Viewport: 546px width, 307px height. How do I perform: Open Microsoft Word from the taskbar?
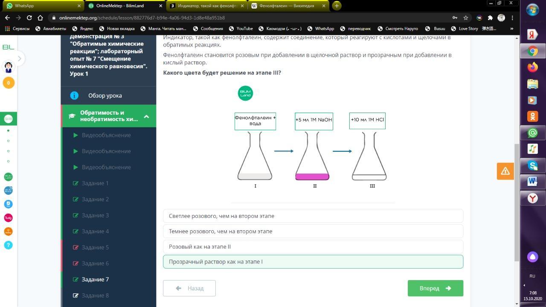(x=532, y=181)
